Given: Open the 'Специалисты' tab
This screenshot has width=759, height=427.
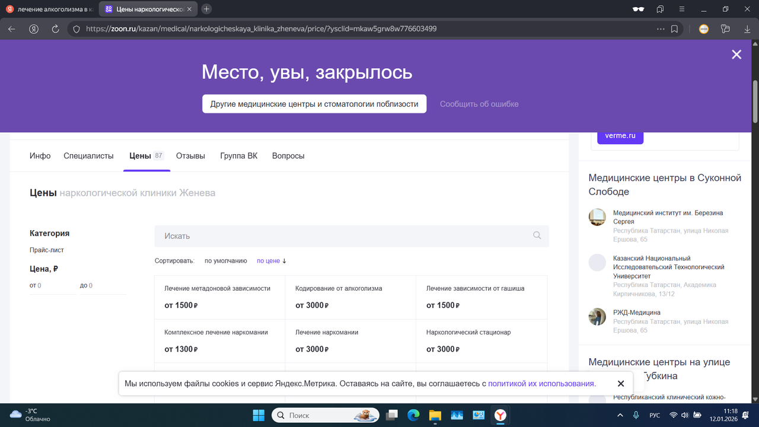Looking at the screenshot, I should 88,155.
